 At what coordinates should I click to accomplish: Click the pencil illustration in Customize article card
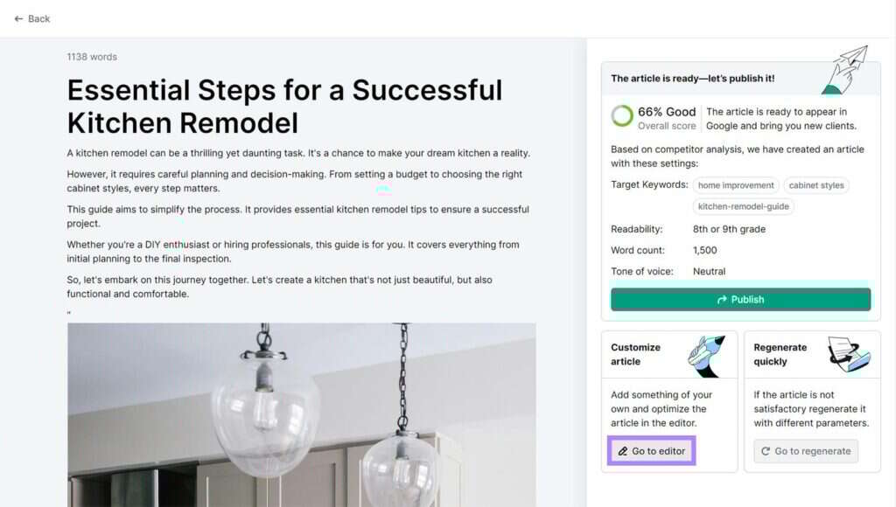coord(705,353)
